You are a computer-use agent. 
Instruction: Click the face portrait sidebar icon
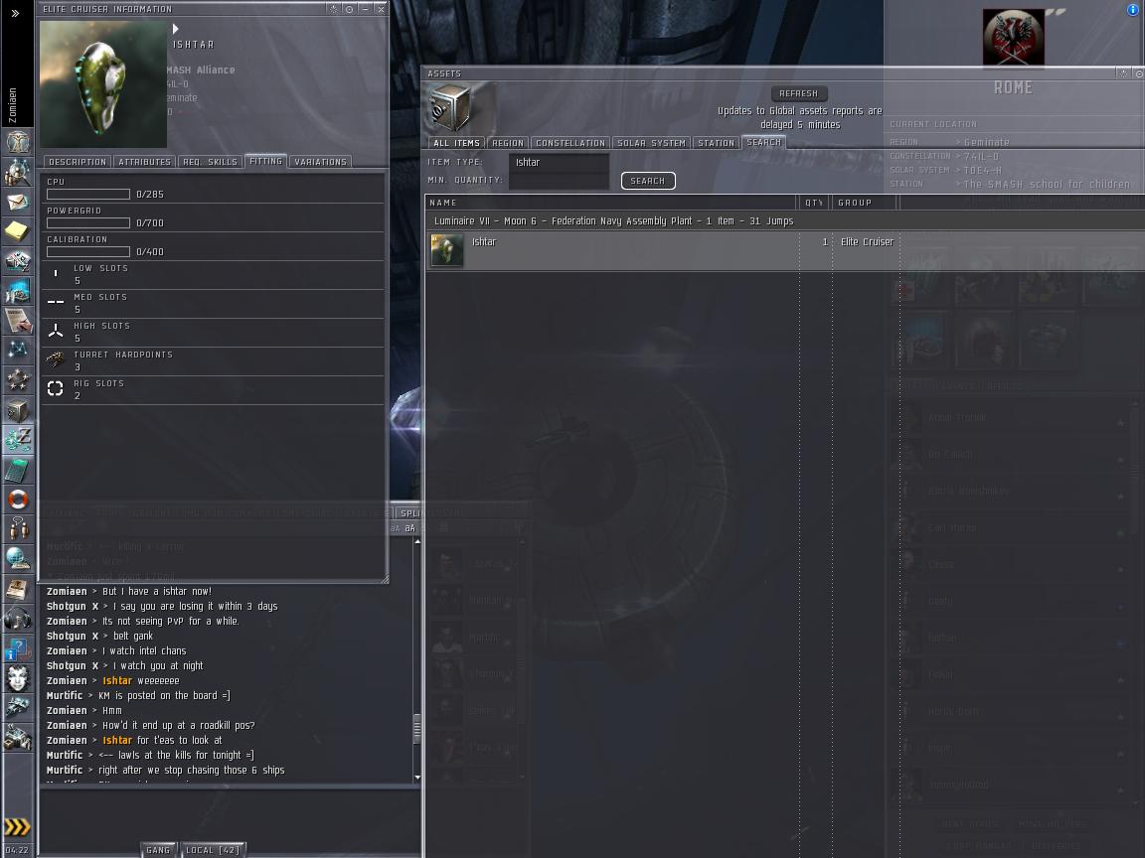click(x=18, y=678)
